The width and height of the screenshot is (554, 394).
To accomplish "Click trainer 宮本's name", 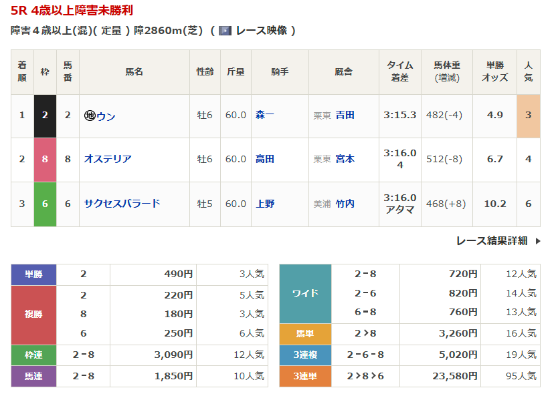I will coord(345,159).
